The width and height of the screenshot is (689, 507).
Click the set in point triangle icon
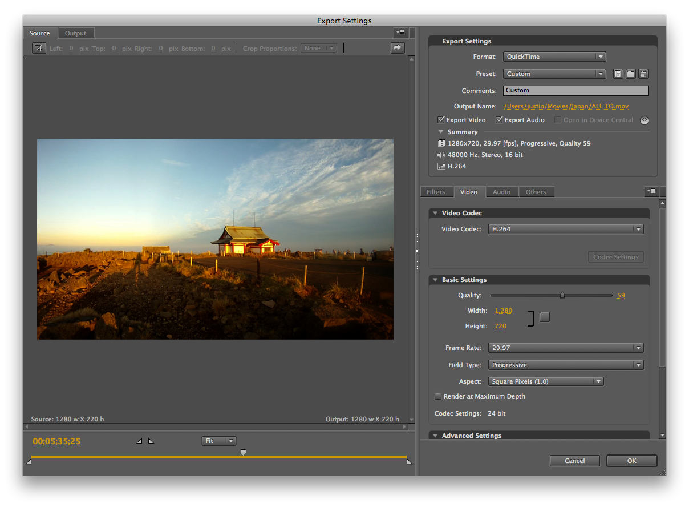139,441
